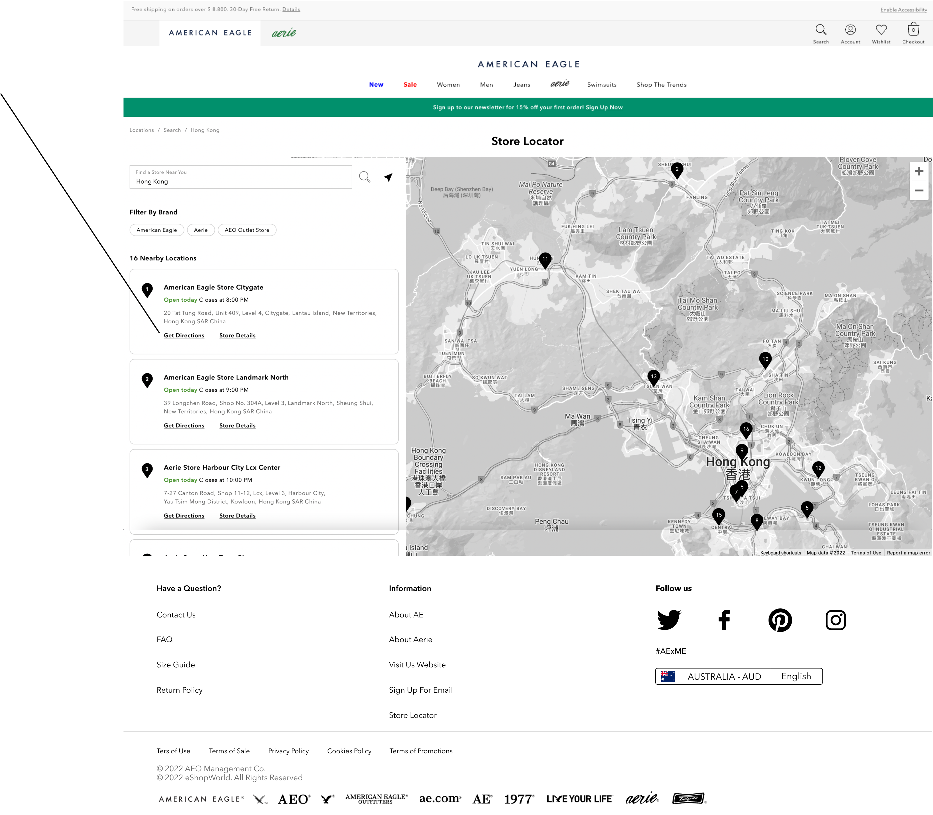Open the Sale menu item
933x815 pixels.
click(410, 84)
